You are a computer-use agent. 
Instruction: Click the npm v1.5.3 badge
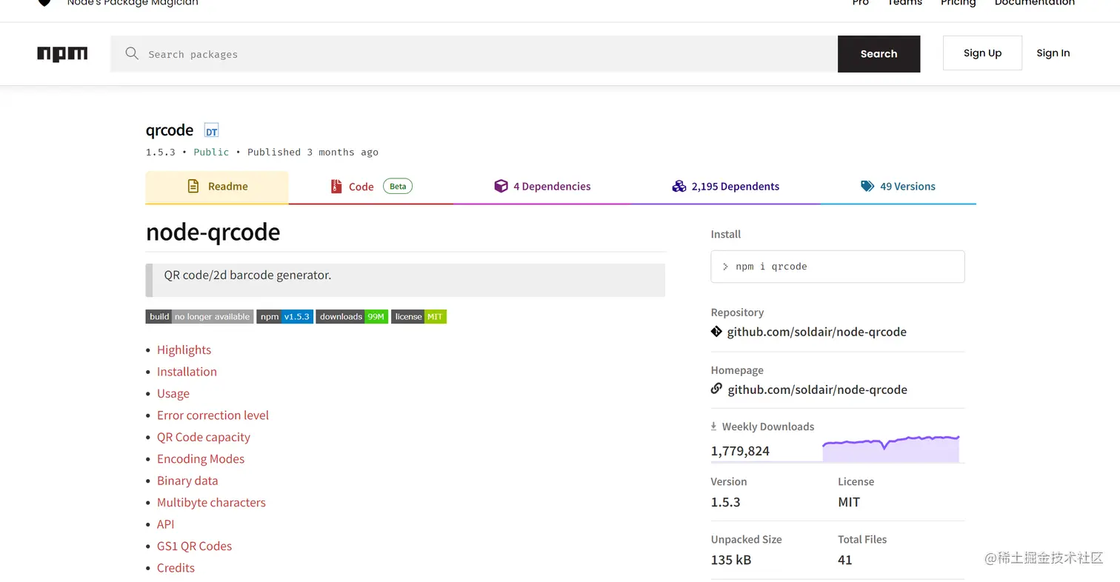pyautogui.click(x=285, y=317)
